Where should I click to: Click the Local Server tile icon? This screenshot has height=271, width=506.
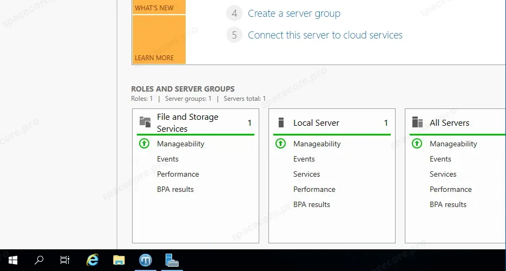point(281,122)
